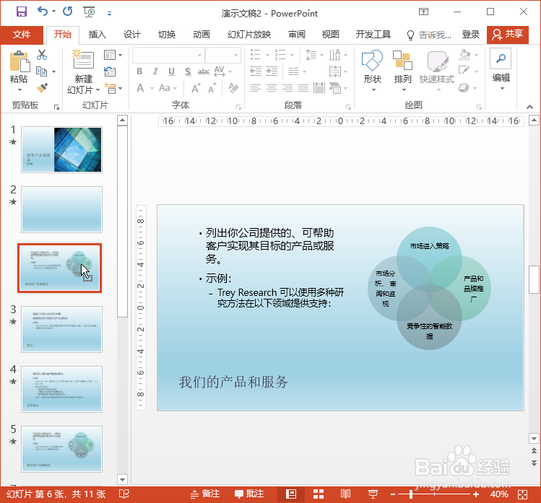The image size is (541, 503).
Task: Click the zoom in plus button
Action: point(476,494)
